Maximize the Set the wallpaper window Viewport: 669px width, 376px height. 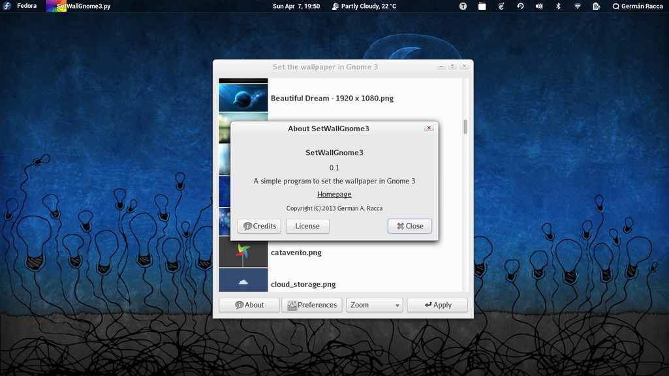coord(453,67)
